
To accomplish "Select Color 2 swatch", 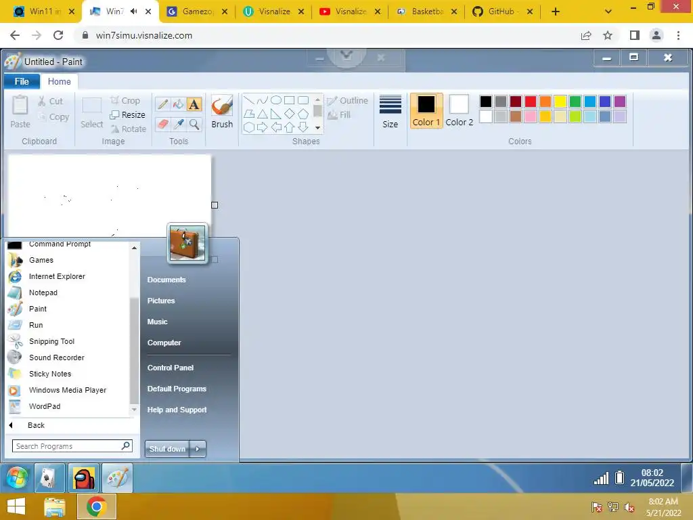I will coord(460,111).
